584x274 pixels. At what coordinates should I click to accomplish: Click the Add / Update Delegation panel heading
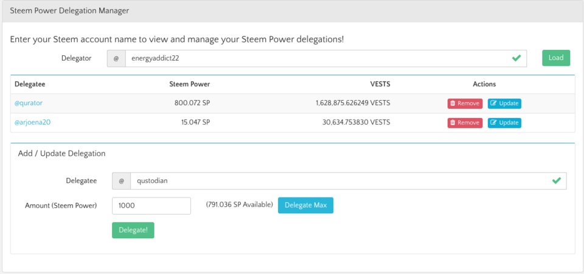[x=61, y=153]
